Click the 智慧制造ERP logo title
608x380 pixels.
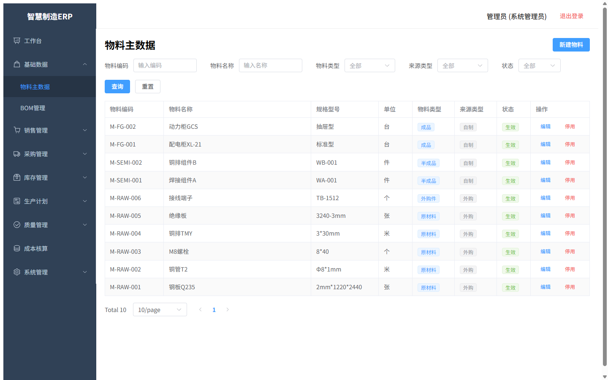point(50,16)
